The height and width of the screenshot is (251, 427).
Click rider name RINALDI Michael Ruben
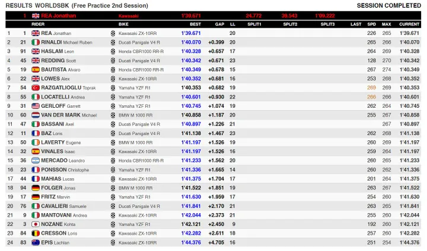click(66, 43)
